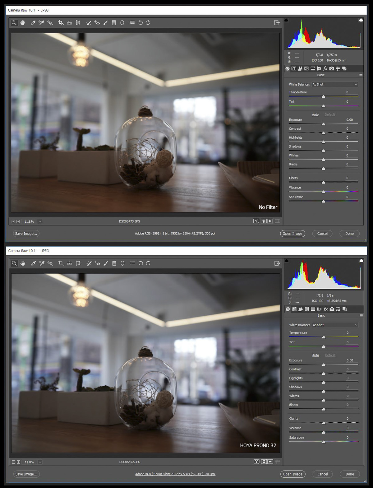Toggle the highlight clipping warning in the top histogram
This screenshot has height=488, width=373.
tap(361, 20)
